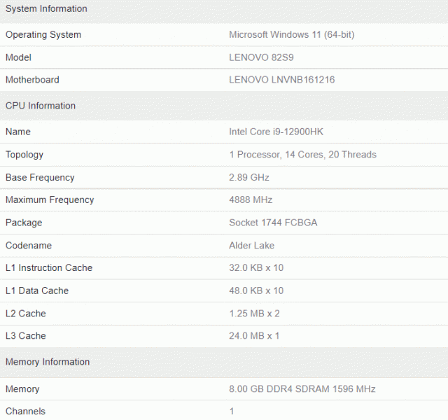Screen dimensions: 448x420
Task: Click the 2.89 GHz base frequency value
Action: 249,178
